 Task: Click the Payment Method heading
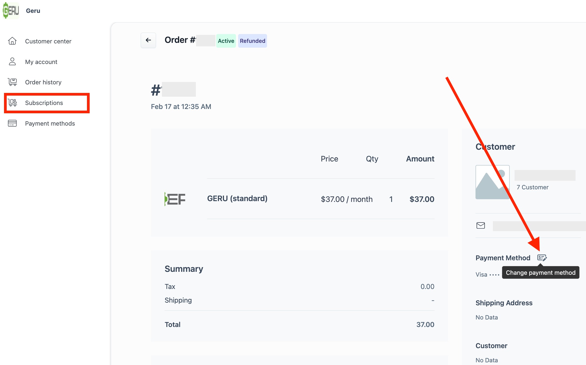tap(503, 258)
